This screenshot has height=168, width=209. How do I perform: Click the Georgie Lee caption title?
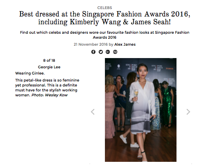(x=49, y=67)
